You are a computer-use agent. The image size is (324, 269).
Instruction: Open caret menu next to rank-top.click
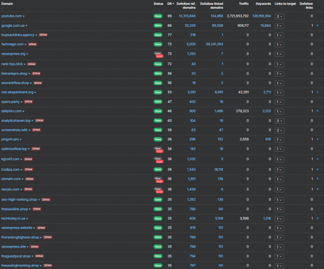25,64
